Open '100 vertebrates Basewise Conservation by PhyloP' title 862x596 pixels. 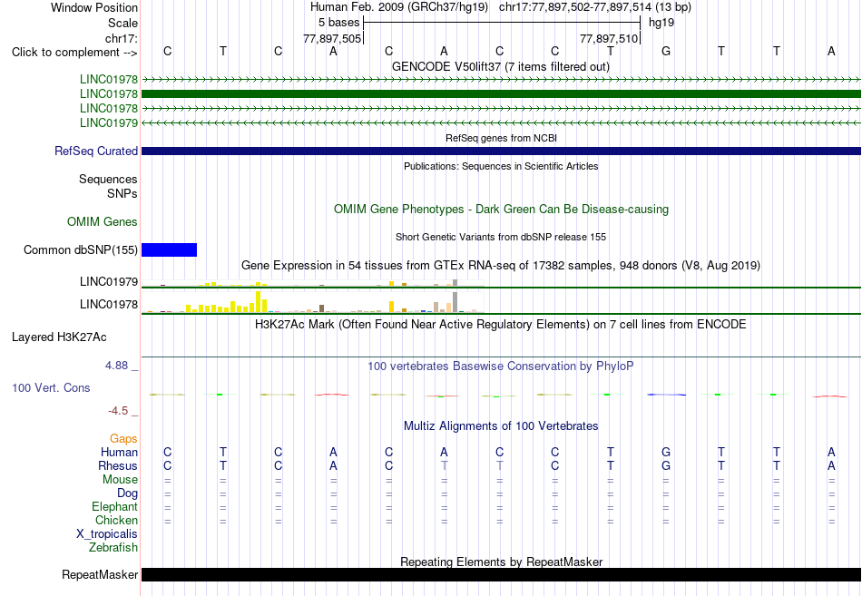point(501,366)
